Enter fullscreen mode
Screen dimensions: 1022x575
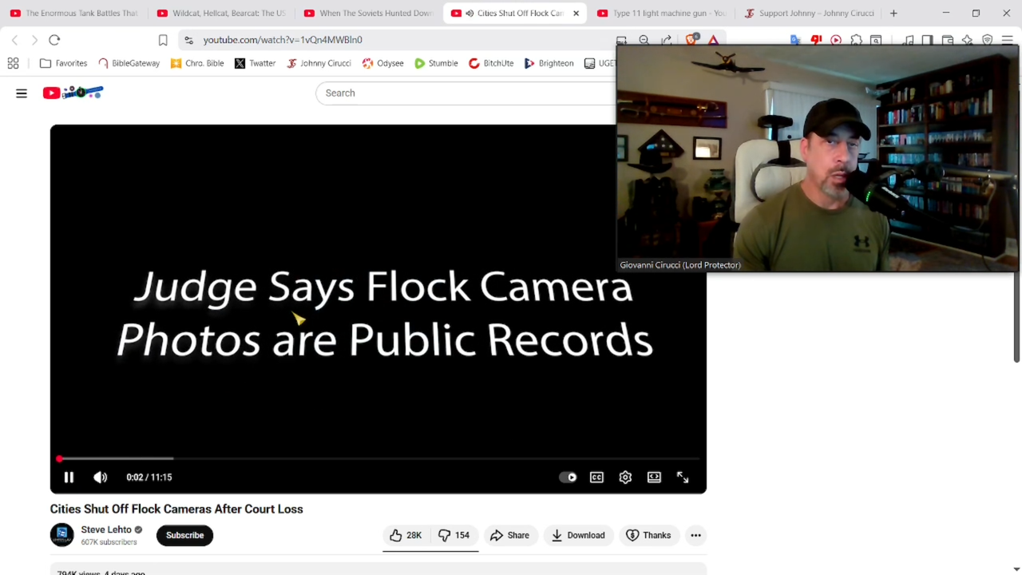coord(683,478)
